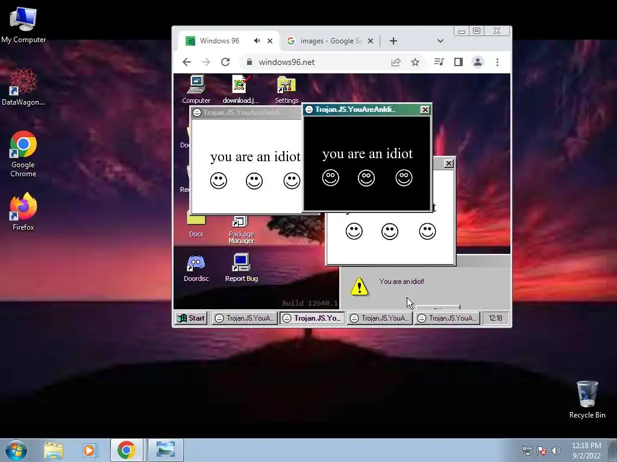Open the system clock 12:18 PM
This screenshot has height=462, width=617.
(x=586, y=451)
